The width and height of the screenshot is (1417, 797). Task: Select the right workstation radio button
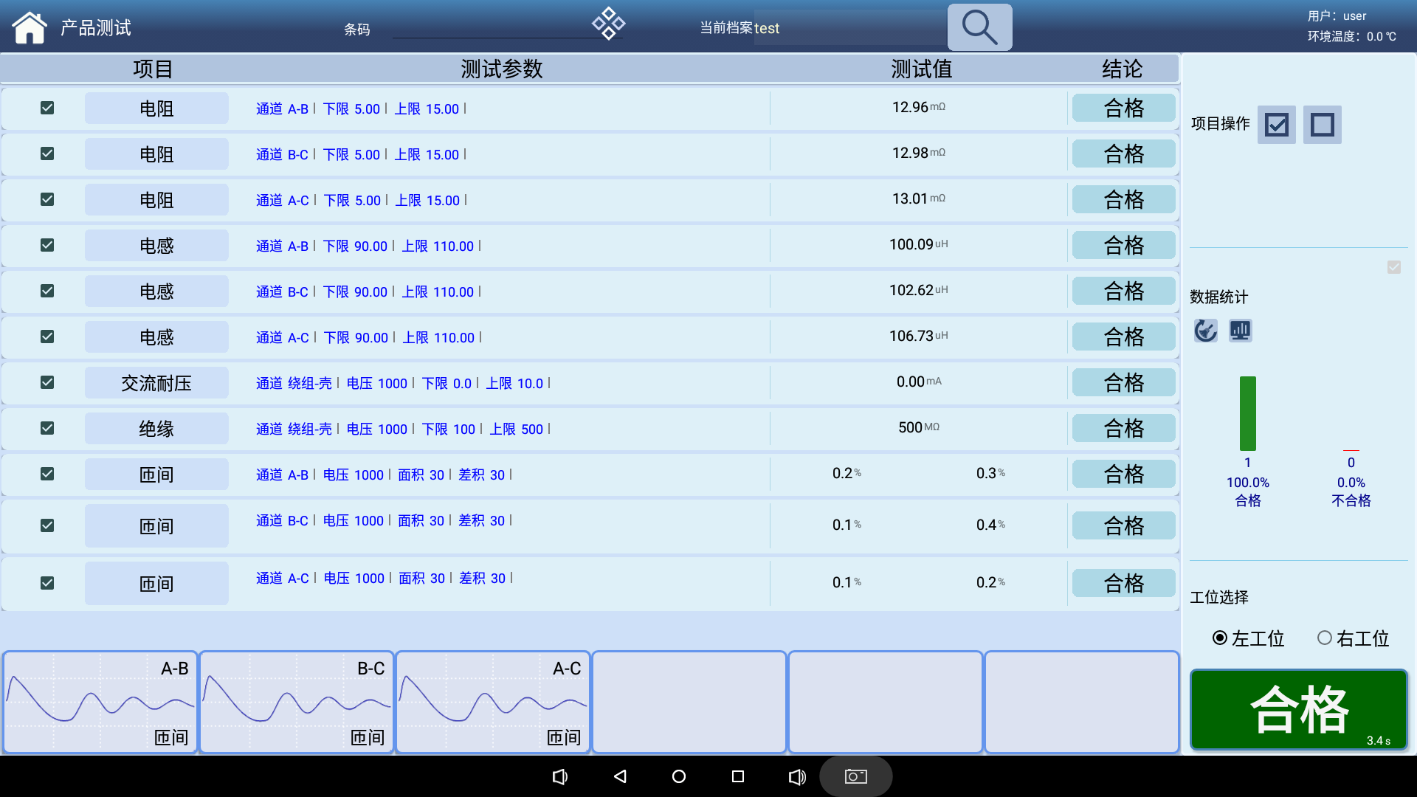(1325, 638)
